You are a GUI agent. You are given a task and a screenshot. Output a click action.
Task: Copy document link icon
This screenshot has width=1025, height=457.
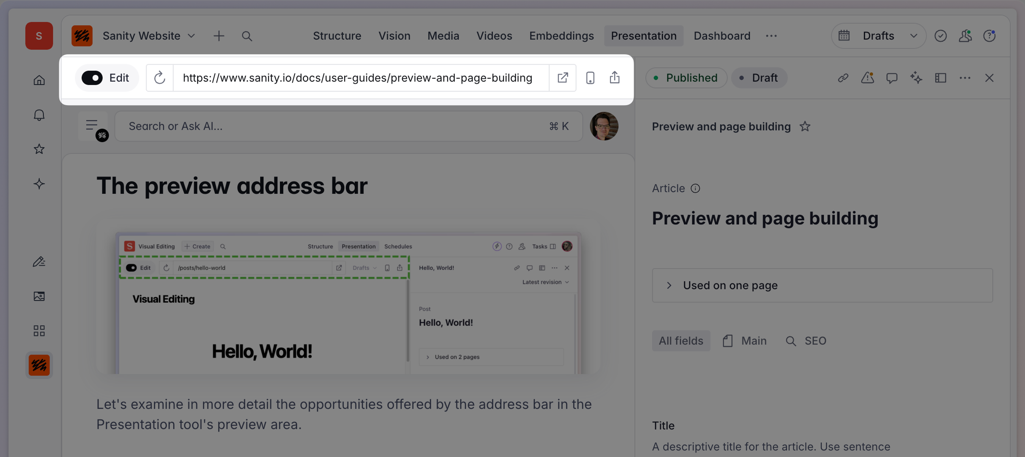[x=843, y=78]
